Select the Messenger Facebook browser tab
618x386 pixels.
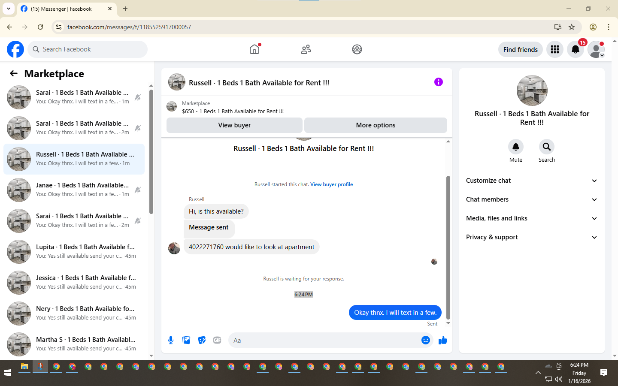67,9
